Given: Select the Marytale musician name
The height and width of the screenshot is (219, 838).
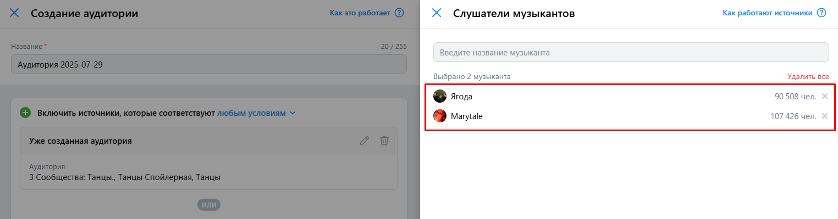Looking at the screenshot, I should [466, 116].
